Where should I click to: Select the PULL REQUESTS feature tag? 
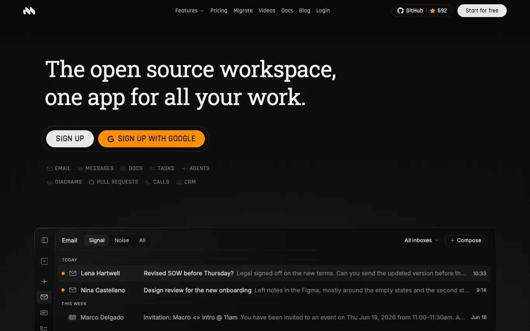[x=113, y=182]
